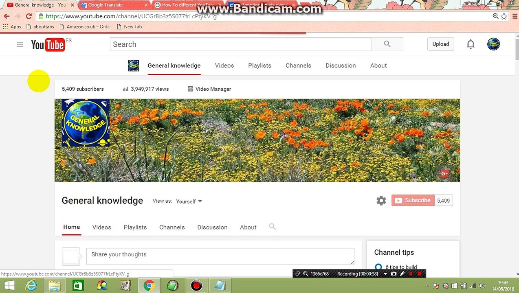
Task: Select Playlists tab under channel title
Action: (x=135, y=227)
